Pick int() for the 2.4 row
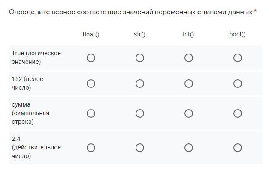The width and height of the screenshot is (269, 179). (189, 148)
